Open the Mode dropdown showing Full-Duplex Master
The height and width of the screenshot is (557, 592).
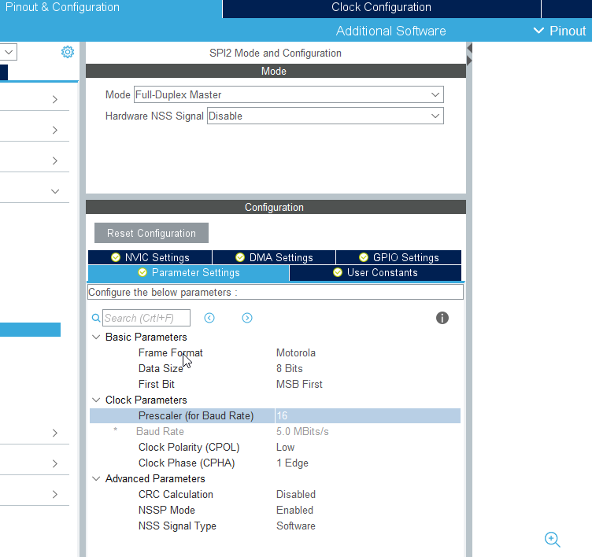[288, 94]
